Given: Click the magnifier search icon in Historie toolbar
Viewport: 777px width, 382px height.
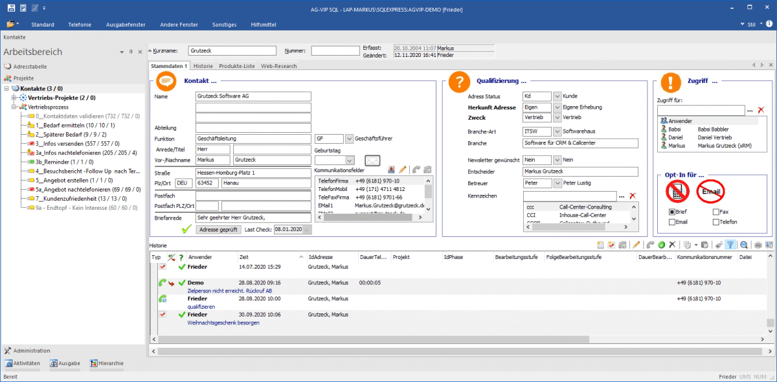Looking at the screenshot, I should click(744, 245).
